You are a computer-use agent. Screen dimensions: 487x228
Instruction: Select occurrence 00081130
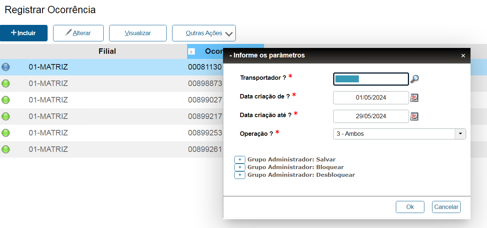[x=205, y=67]
